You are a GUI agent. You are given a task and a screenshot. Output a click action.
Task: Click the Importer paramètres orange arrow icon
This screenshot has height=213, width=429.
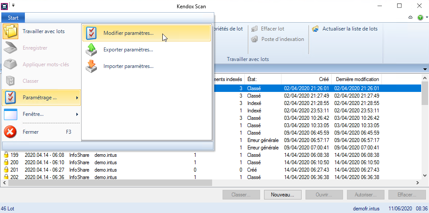(92, 66)
